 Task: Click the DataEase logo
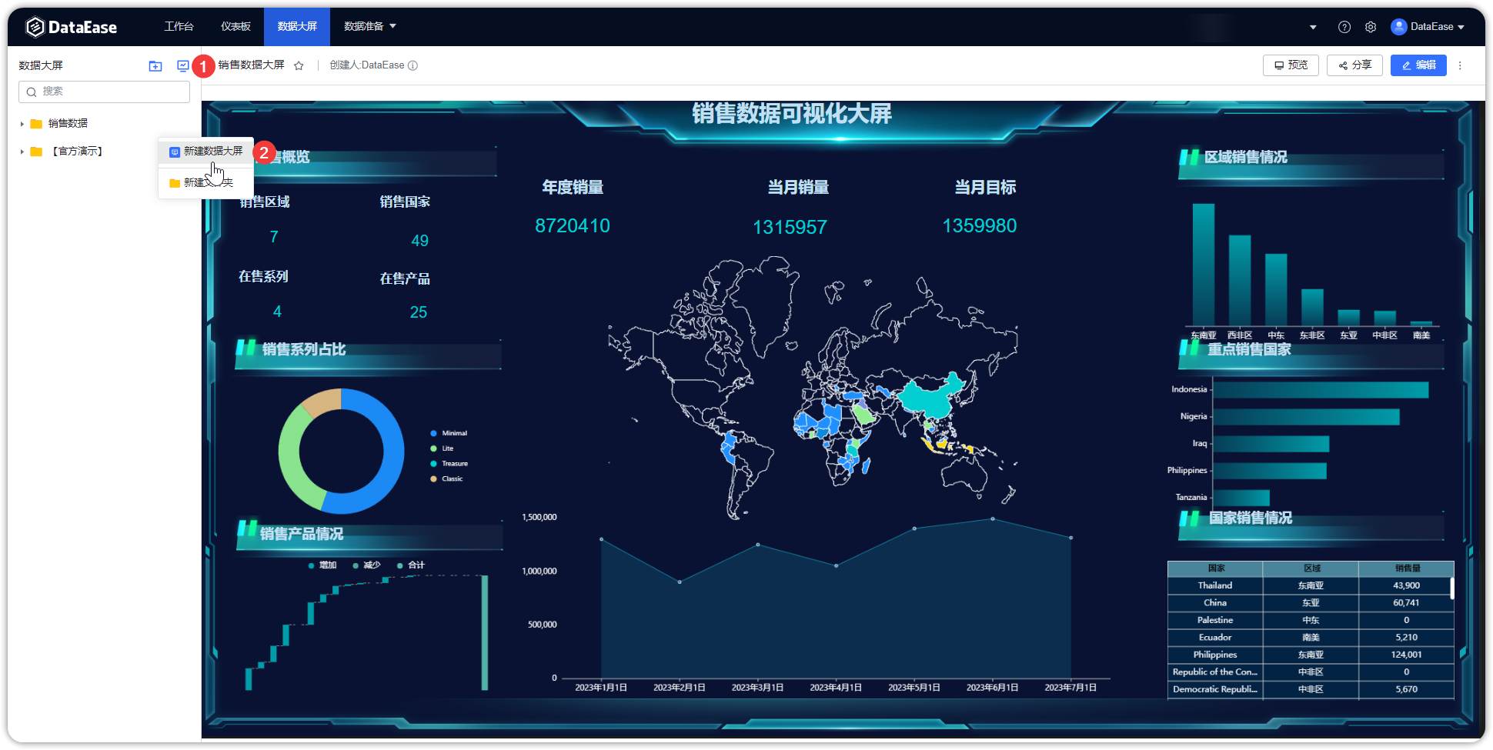(x=72, y=27)
